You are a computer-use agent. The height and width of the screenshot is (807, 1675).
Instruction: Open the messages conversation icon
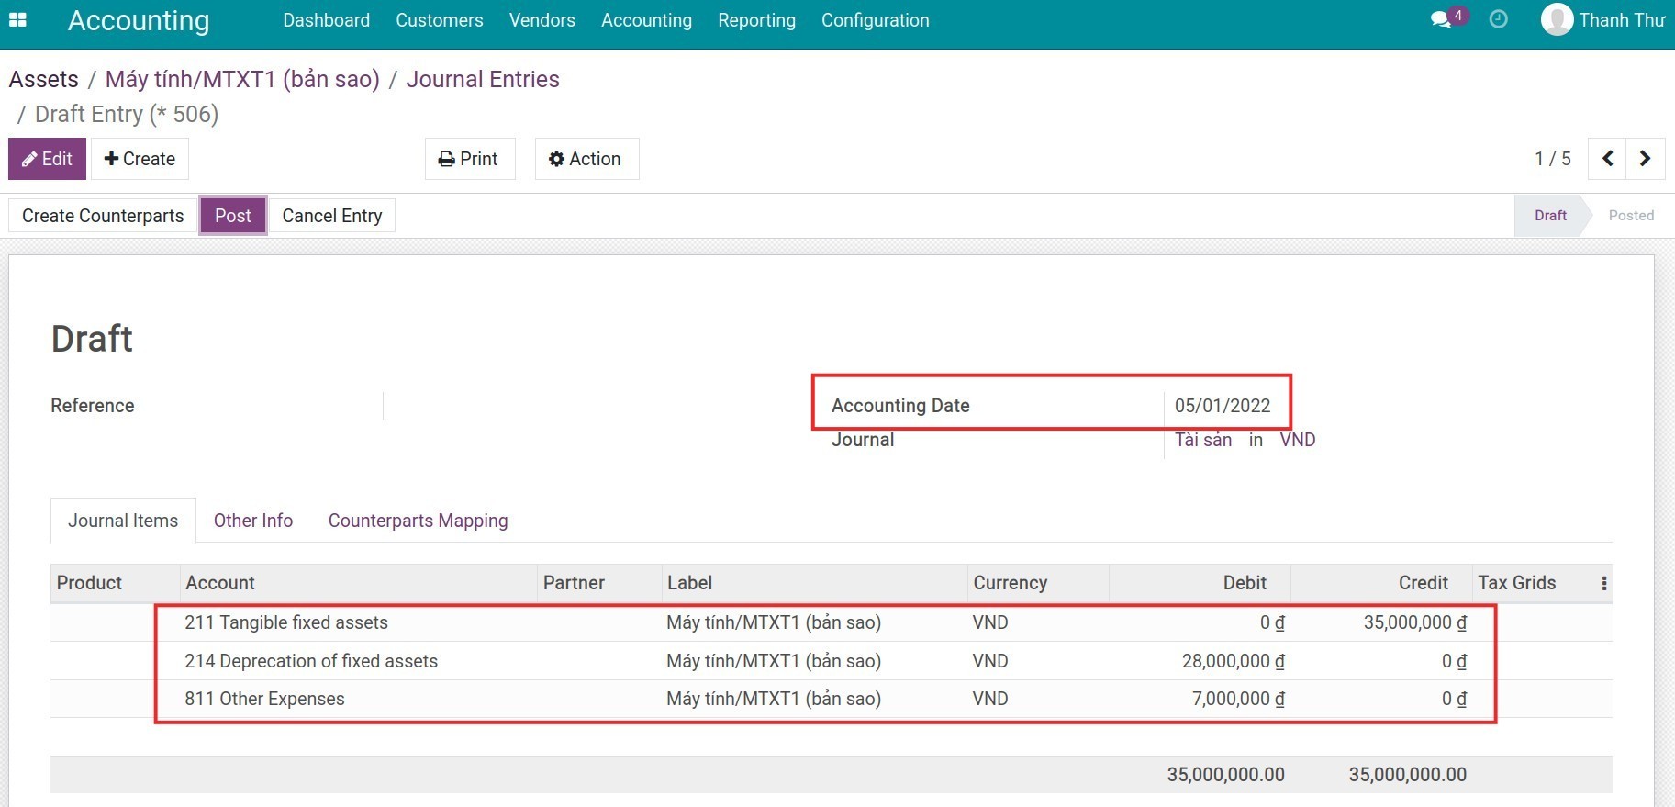tap(1441, 19)
